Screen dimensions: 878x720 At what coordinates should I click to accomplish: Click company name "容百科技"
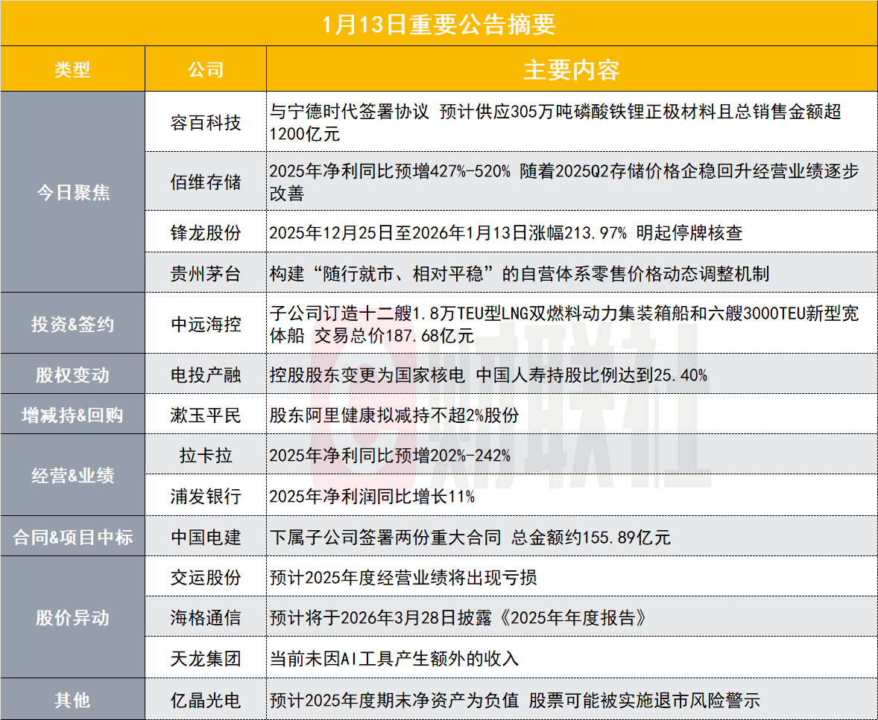click(x=206, y=123)
